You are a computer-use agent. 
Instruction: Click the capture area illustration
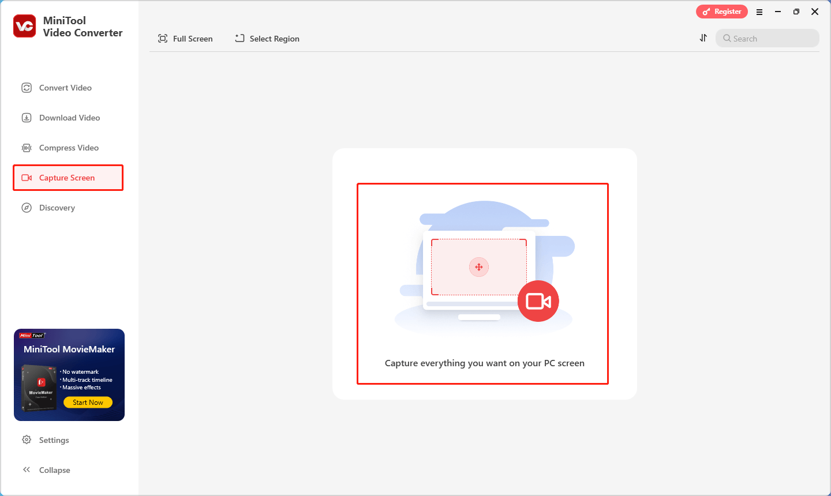[x=484, y=268]
